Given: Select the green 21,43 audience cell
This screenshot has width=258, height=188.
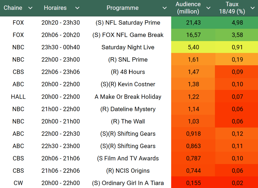Looking at the screenshot, I should click(193, 23).
